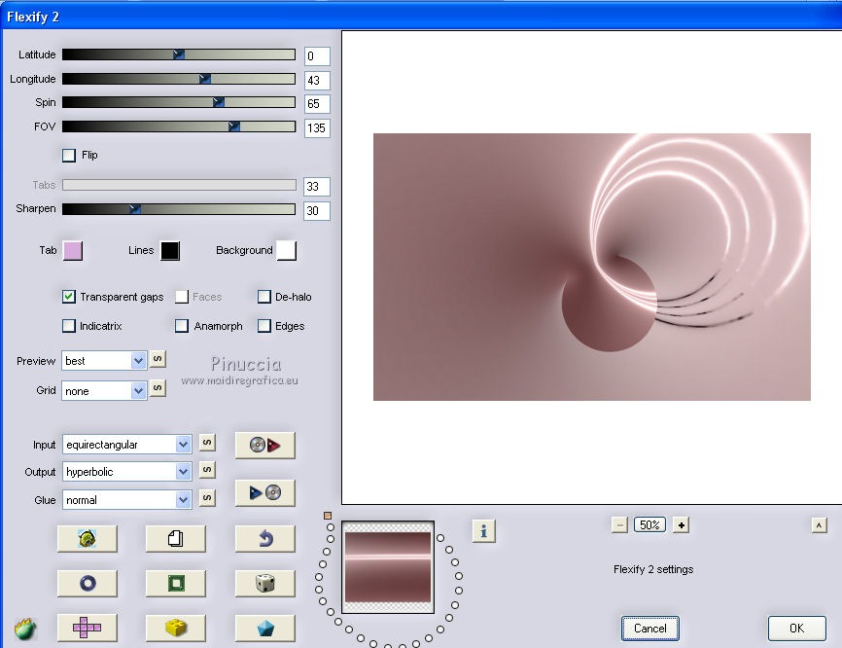
Task: Open the Preview quality dropdown
Action: click(x=104, y=361)
